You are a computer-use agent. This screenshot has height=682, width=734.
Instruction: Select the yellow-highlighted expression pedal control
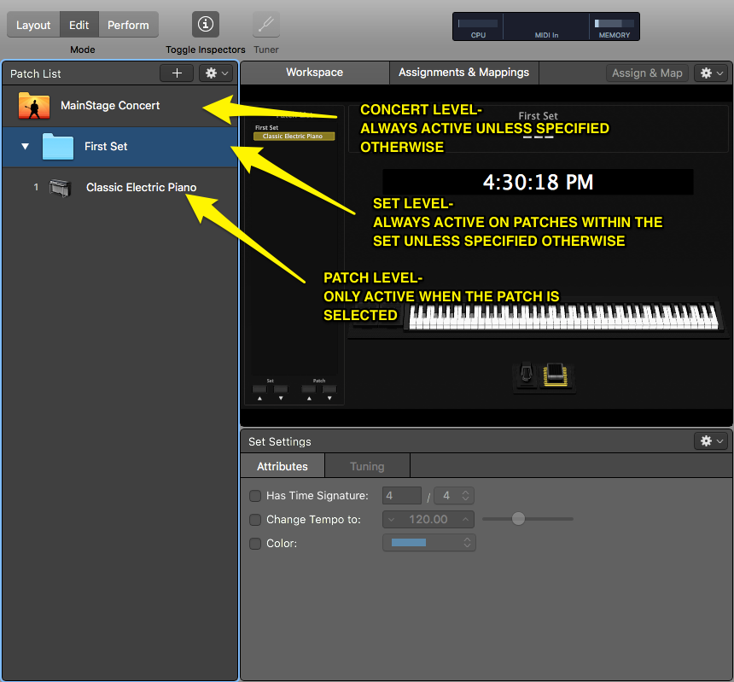(x=555, y=375)
